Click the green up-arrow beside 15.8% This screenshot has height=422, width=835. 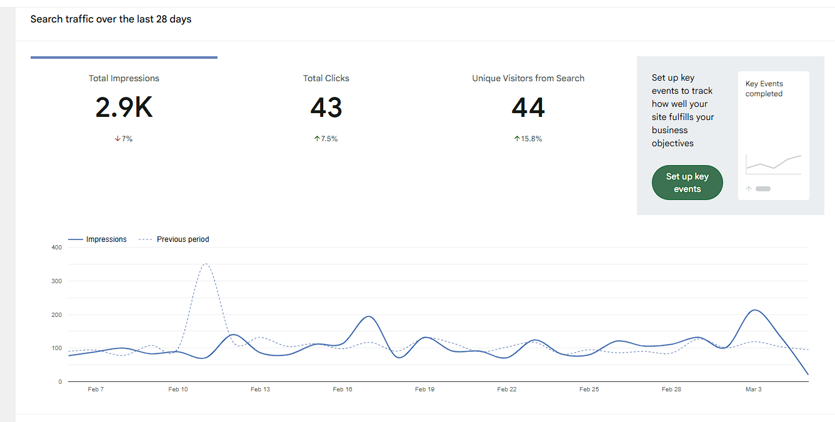coord(517,138)
